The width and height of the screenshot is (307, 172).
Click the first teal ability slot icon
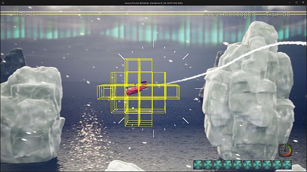coord(198,165)
